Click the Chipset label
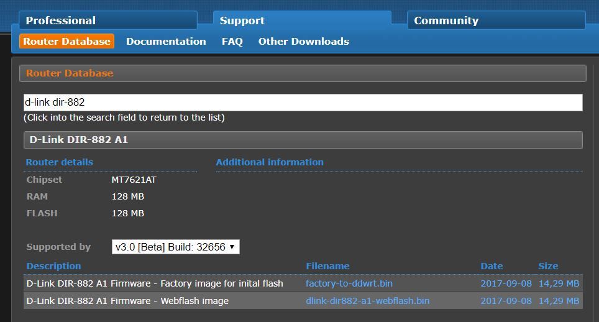The image size is (599, 322). tap(44, 180)
